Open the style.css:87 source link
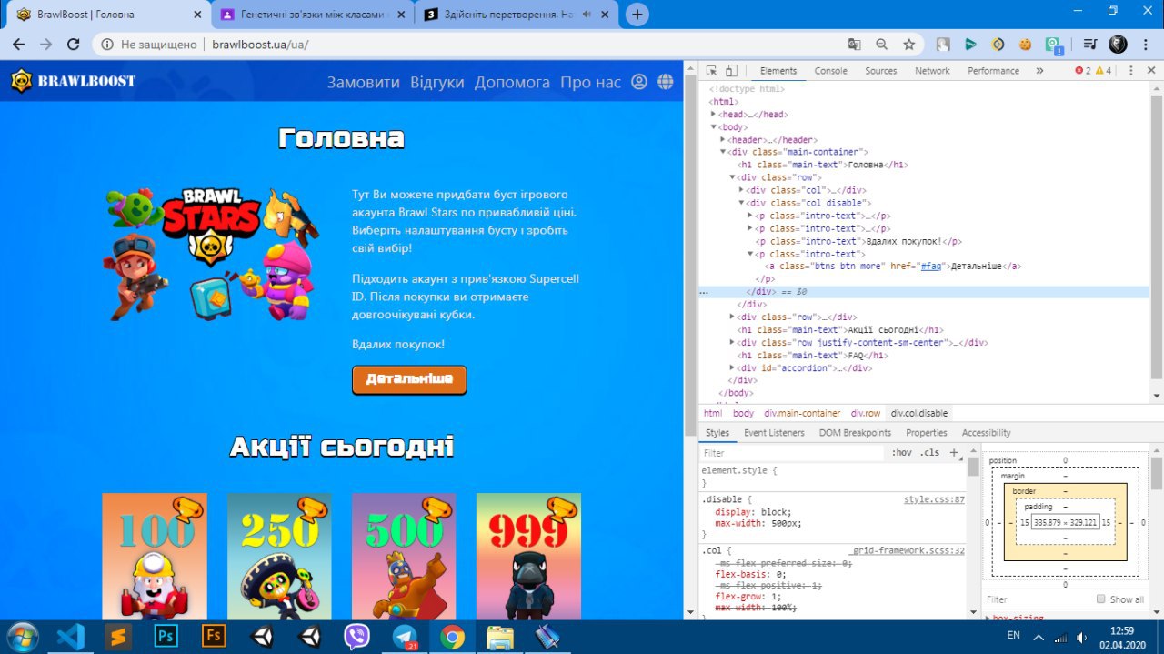The width and height of the screenshot is (1164, 654). tap(934, 500)
